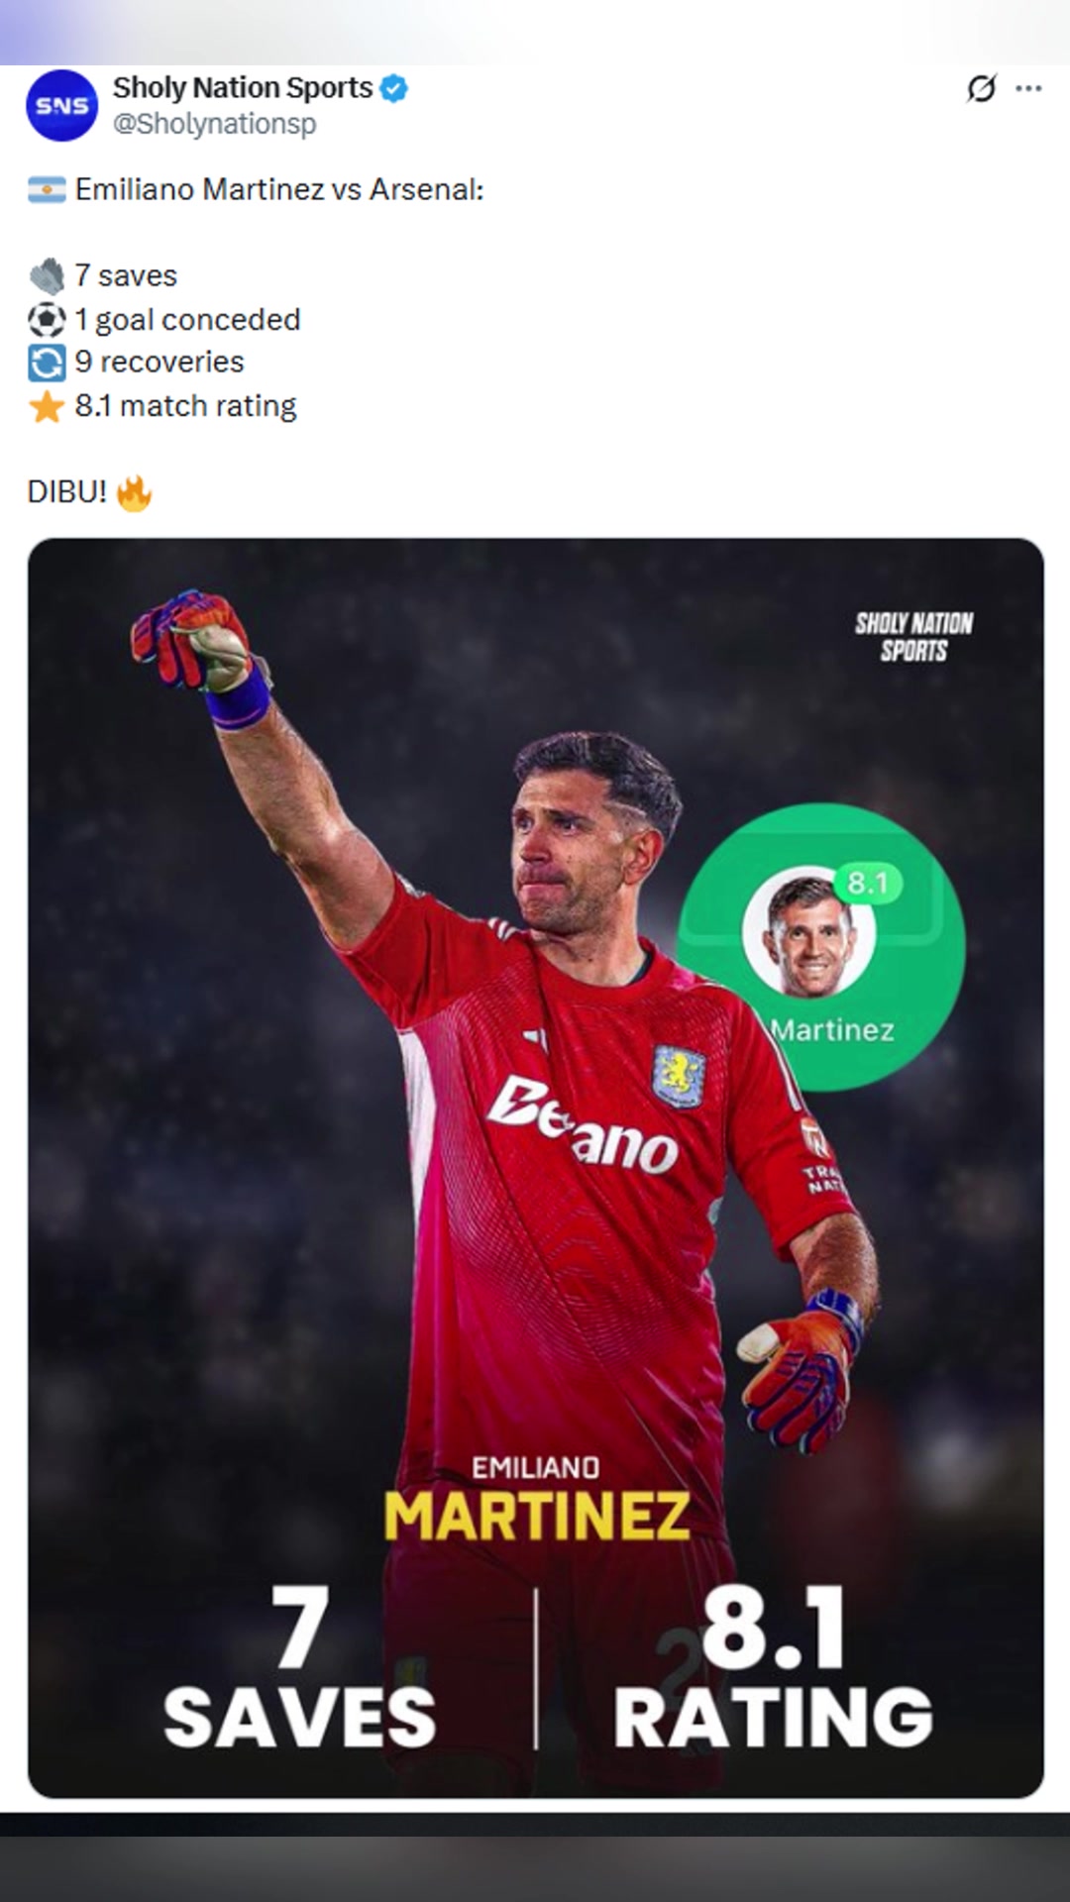Click the green 8.1 rating badge
This screenshot has height=1902, width=1070.
pos(868,882)
